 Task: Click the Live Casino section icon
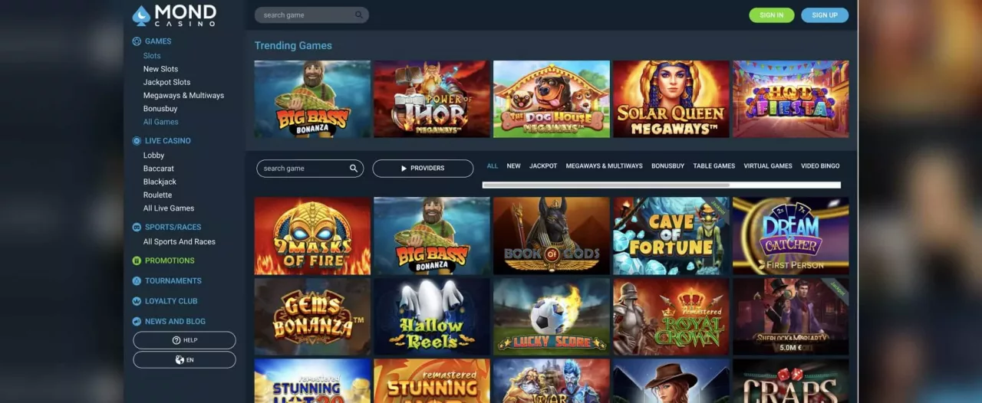tap(137, 141)
